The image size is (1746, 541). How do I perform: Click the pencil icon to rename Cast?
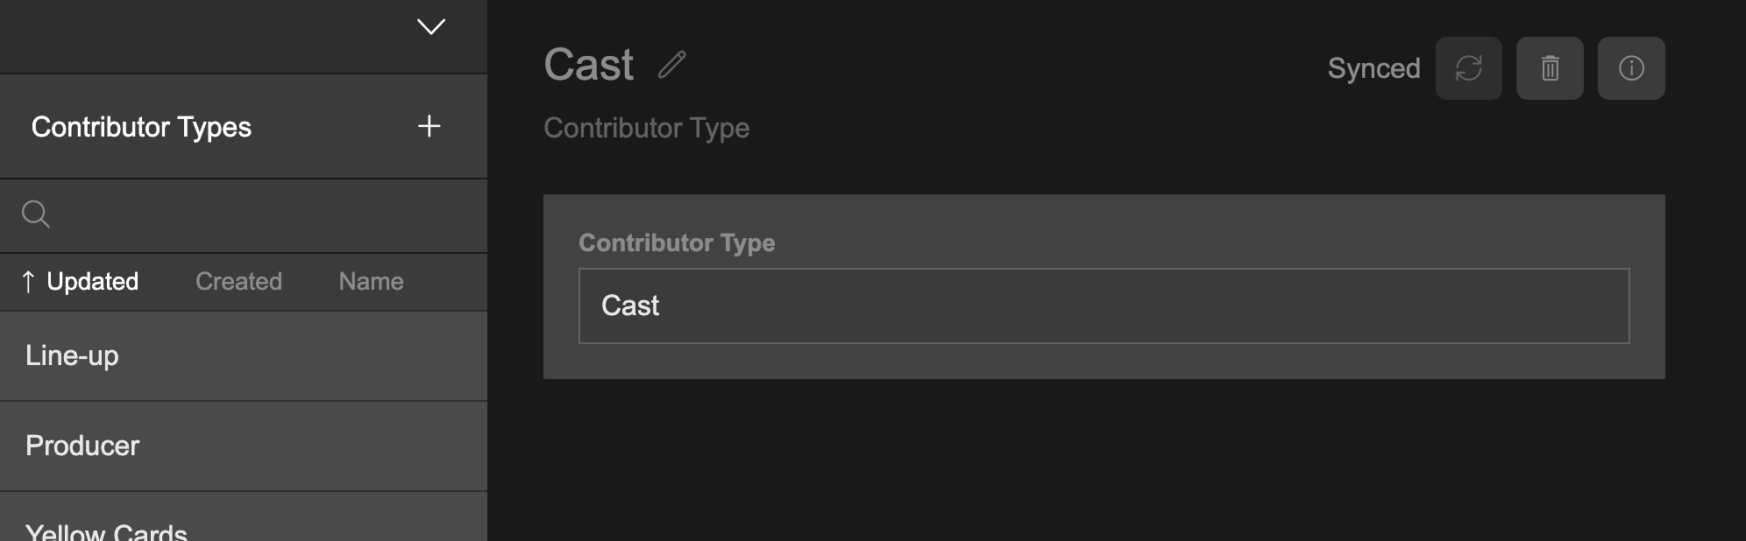point(672,66)
